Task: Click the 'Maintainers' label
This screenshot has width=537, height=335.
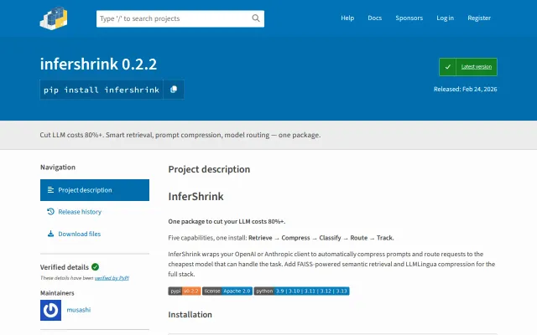Action: pos(57,293)
